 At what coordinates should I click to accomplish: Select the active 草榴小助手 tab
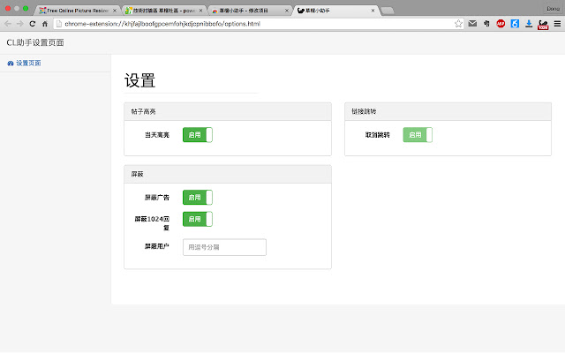[x=335, y=11]
